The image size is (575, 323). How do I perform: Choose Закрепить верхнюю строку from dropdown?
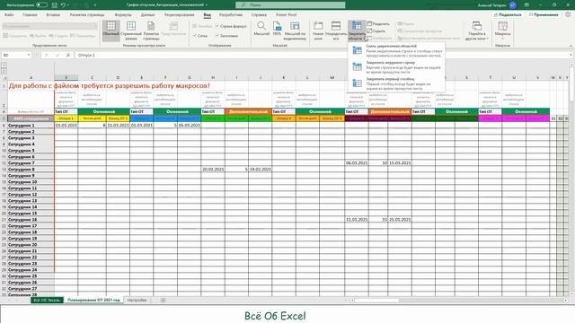(397, 67)
